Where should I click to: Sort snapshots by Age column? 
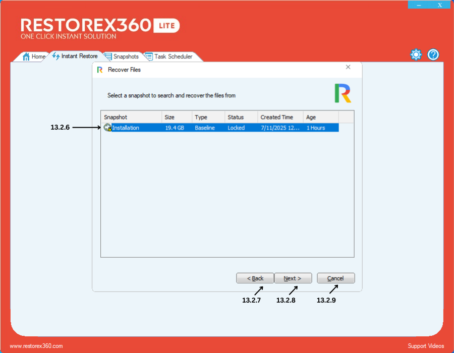click(320, 117)
